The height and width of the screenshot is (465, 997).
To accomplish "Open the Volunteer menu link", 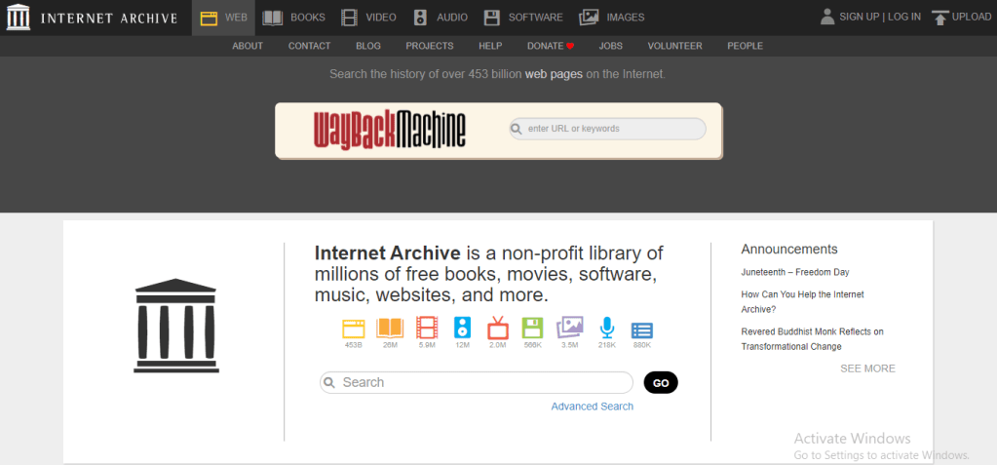I will (674, 46).
